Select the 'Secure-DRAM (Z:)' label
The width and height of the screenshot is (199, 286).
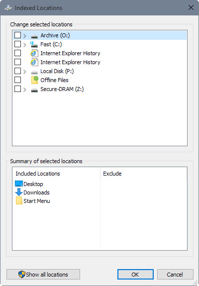click(x=62, y=89)
